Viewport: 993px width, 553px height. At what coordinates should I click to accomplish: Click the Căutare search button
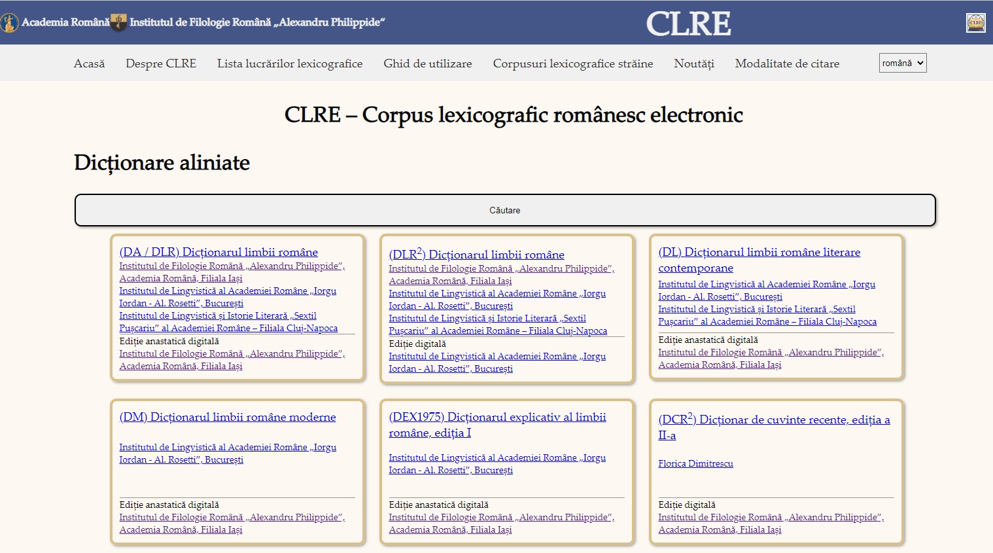(505, 210)
